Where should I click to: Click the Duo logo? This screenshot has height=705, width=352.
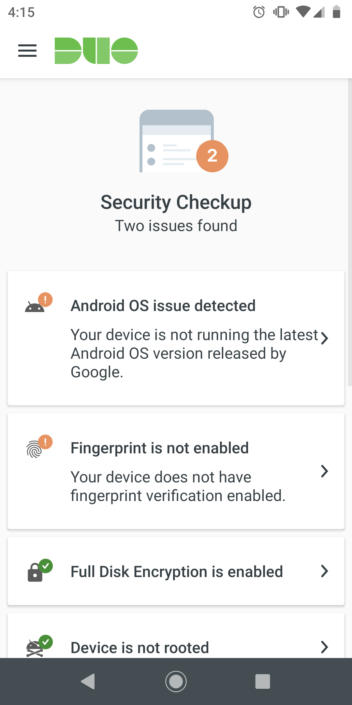(96, 51)
